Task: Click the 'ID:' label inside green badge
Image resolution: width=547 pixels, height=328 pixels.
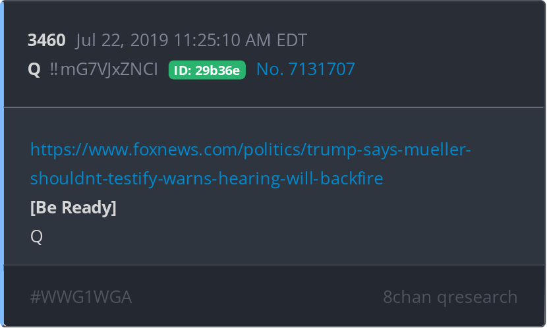Action: pyautogui.click(x=183, y=70)
